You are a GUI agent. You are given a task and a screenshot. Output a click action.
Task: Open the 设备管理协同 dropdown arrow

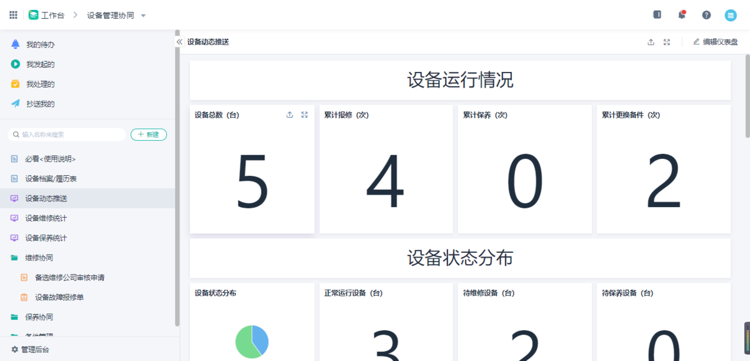pos(143,16)
